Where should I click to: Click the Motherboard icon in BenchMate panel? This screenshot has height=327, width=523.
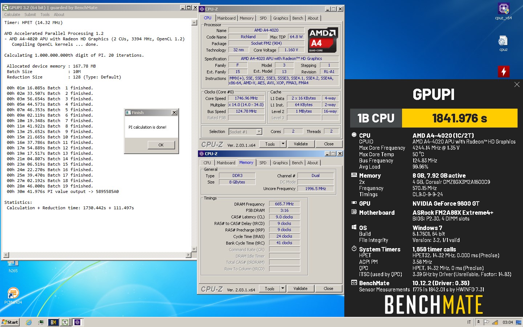[354, 212]
